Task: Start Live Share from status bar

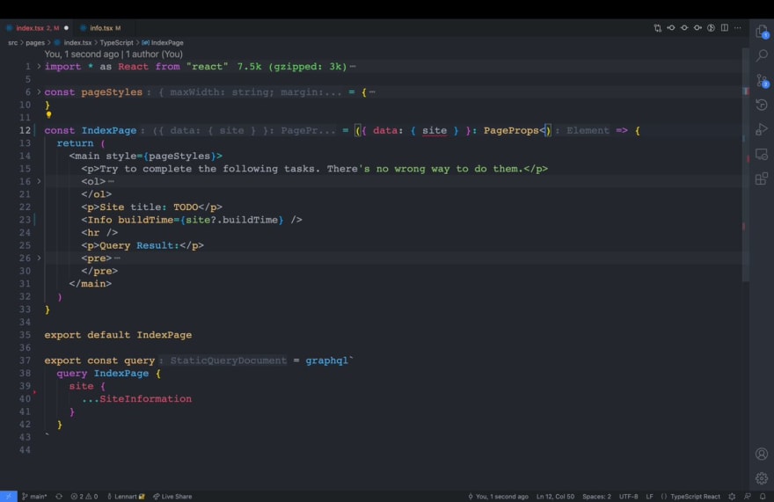Action: coord(172,496)
